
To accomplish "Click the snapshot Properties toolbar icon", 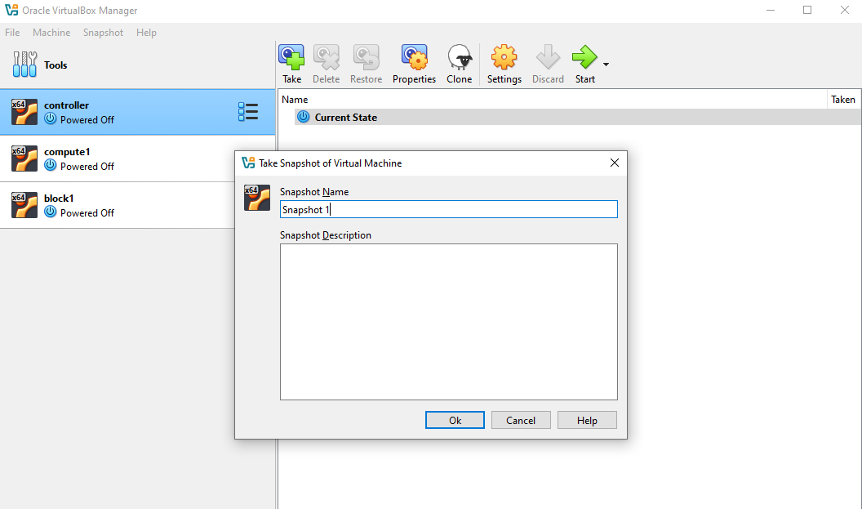I will [x=414, y=59].
